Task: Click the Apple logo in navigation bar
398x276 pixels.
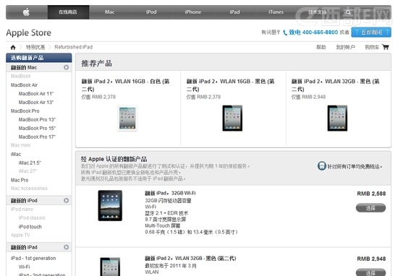Action: 26,12
